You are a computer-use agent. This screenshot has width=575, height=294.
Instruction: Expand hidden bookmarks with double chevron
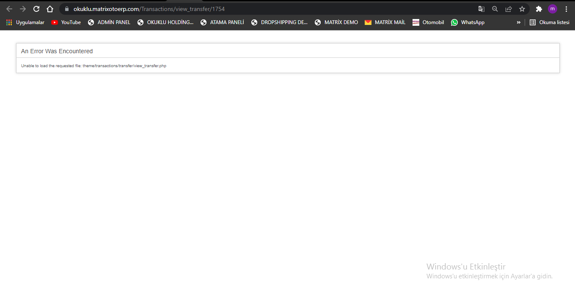[x=518, y=22]
